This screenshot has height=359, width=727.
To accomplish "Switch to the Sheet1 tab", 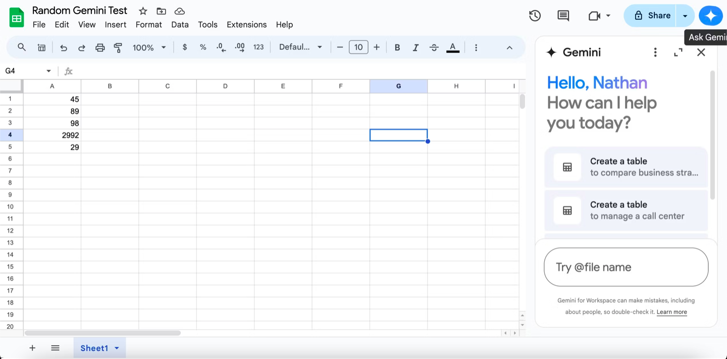I will coord(94,348).
